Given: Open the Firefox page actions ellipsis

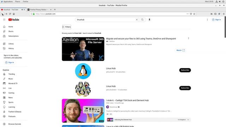Looking at the screenshot, I should (x=188, y=14).
